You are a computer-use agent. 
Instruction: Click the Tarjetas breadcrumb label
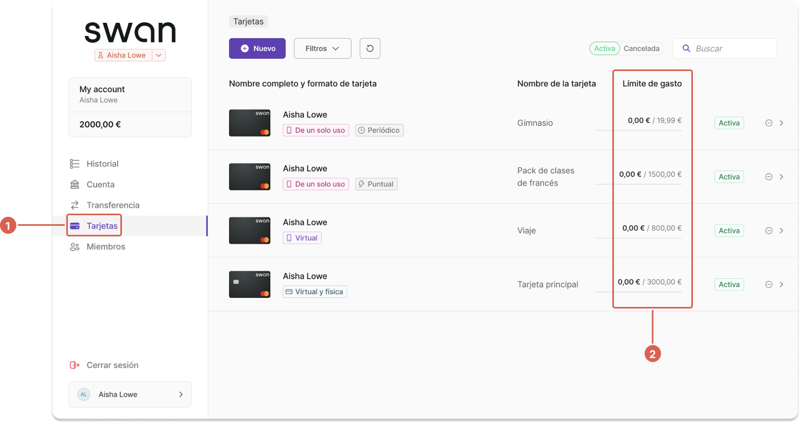point(248,22)
